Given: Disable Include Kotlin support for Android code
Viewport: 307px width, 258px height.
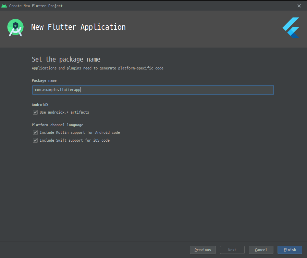Looking at the screenshot, I should click(x=35, y=132).
